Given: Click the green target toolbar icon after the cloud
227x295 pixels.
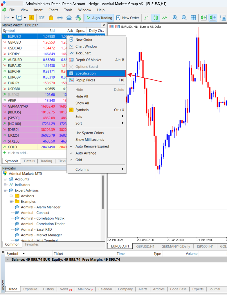Looking at the screenshot, I should 78,18.
